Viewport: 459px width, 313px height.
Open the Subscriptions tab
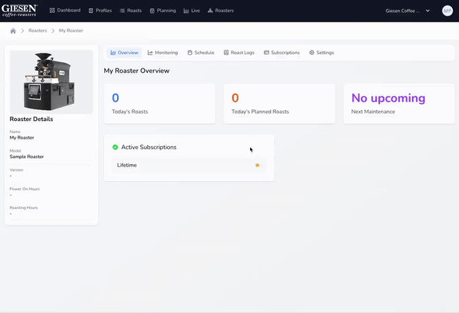pyautogui.click(x=282, y=53)
